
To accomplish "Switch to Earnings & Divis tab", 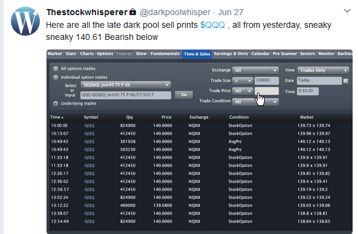I will click(x=231, y=54).
